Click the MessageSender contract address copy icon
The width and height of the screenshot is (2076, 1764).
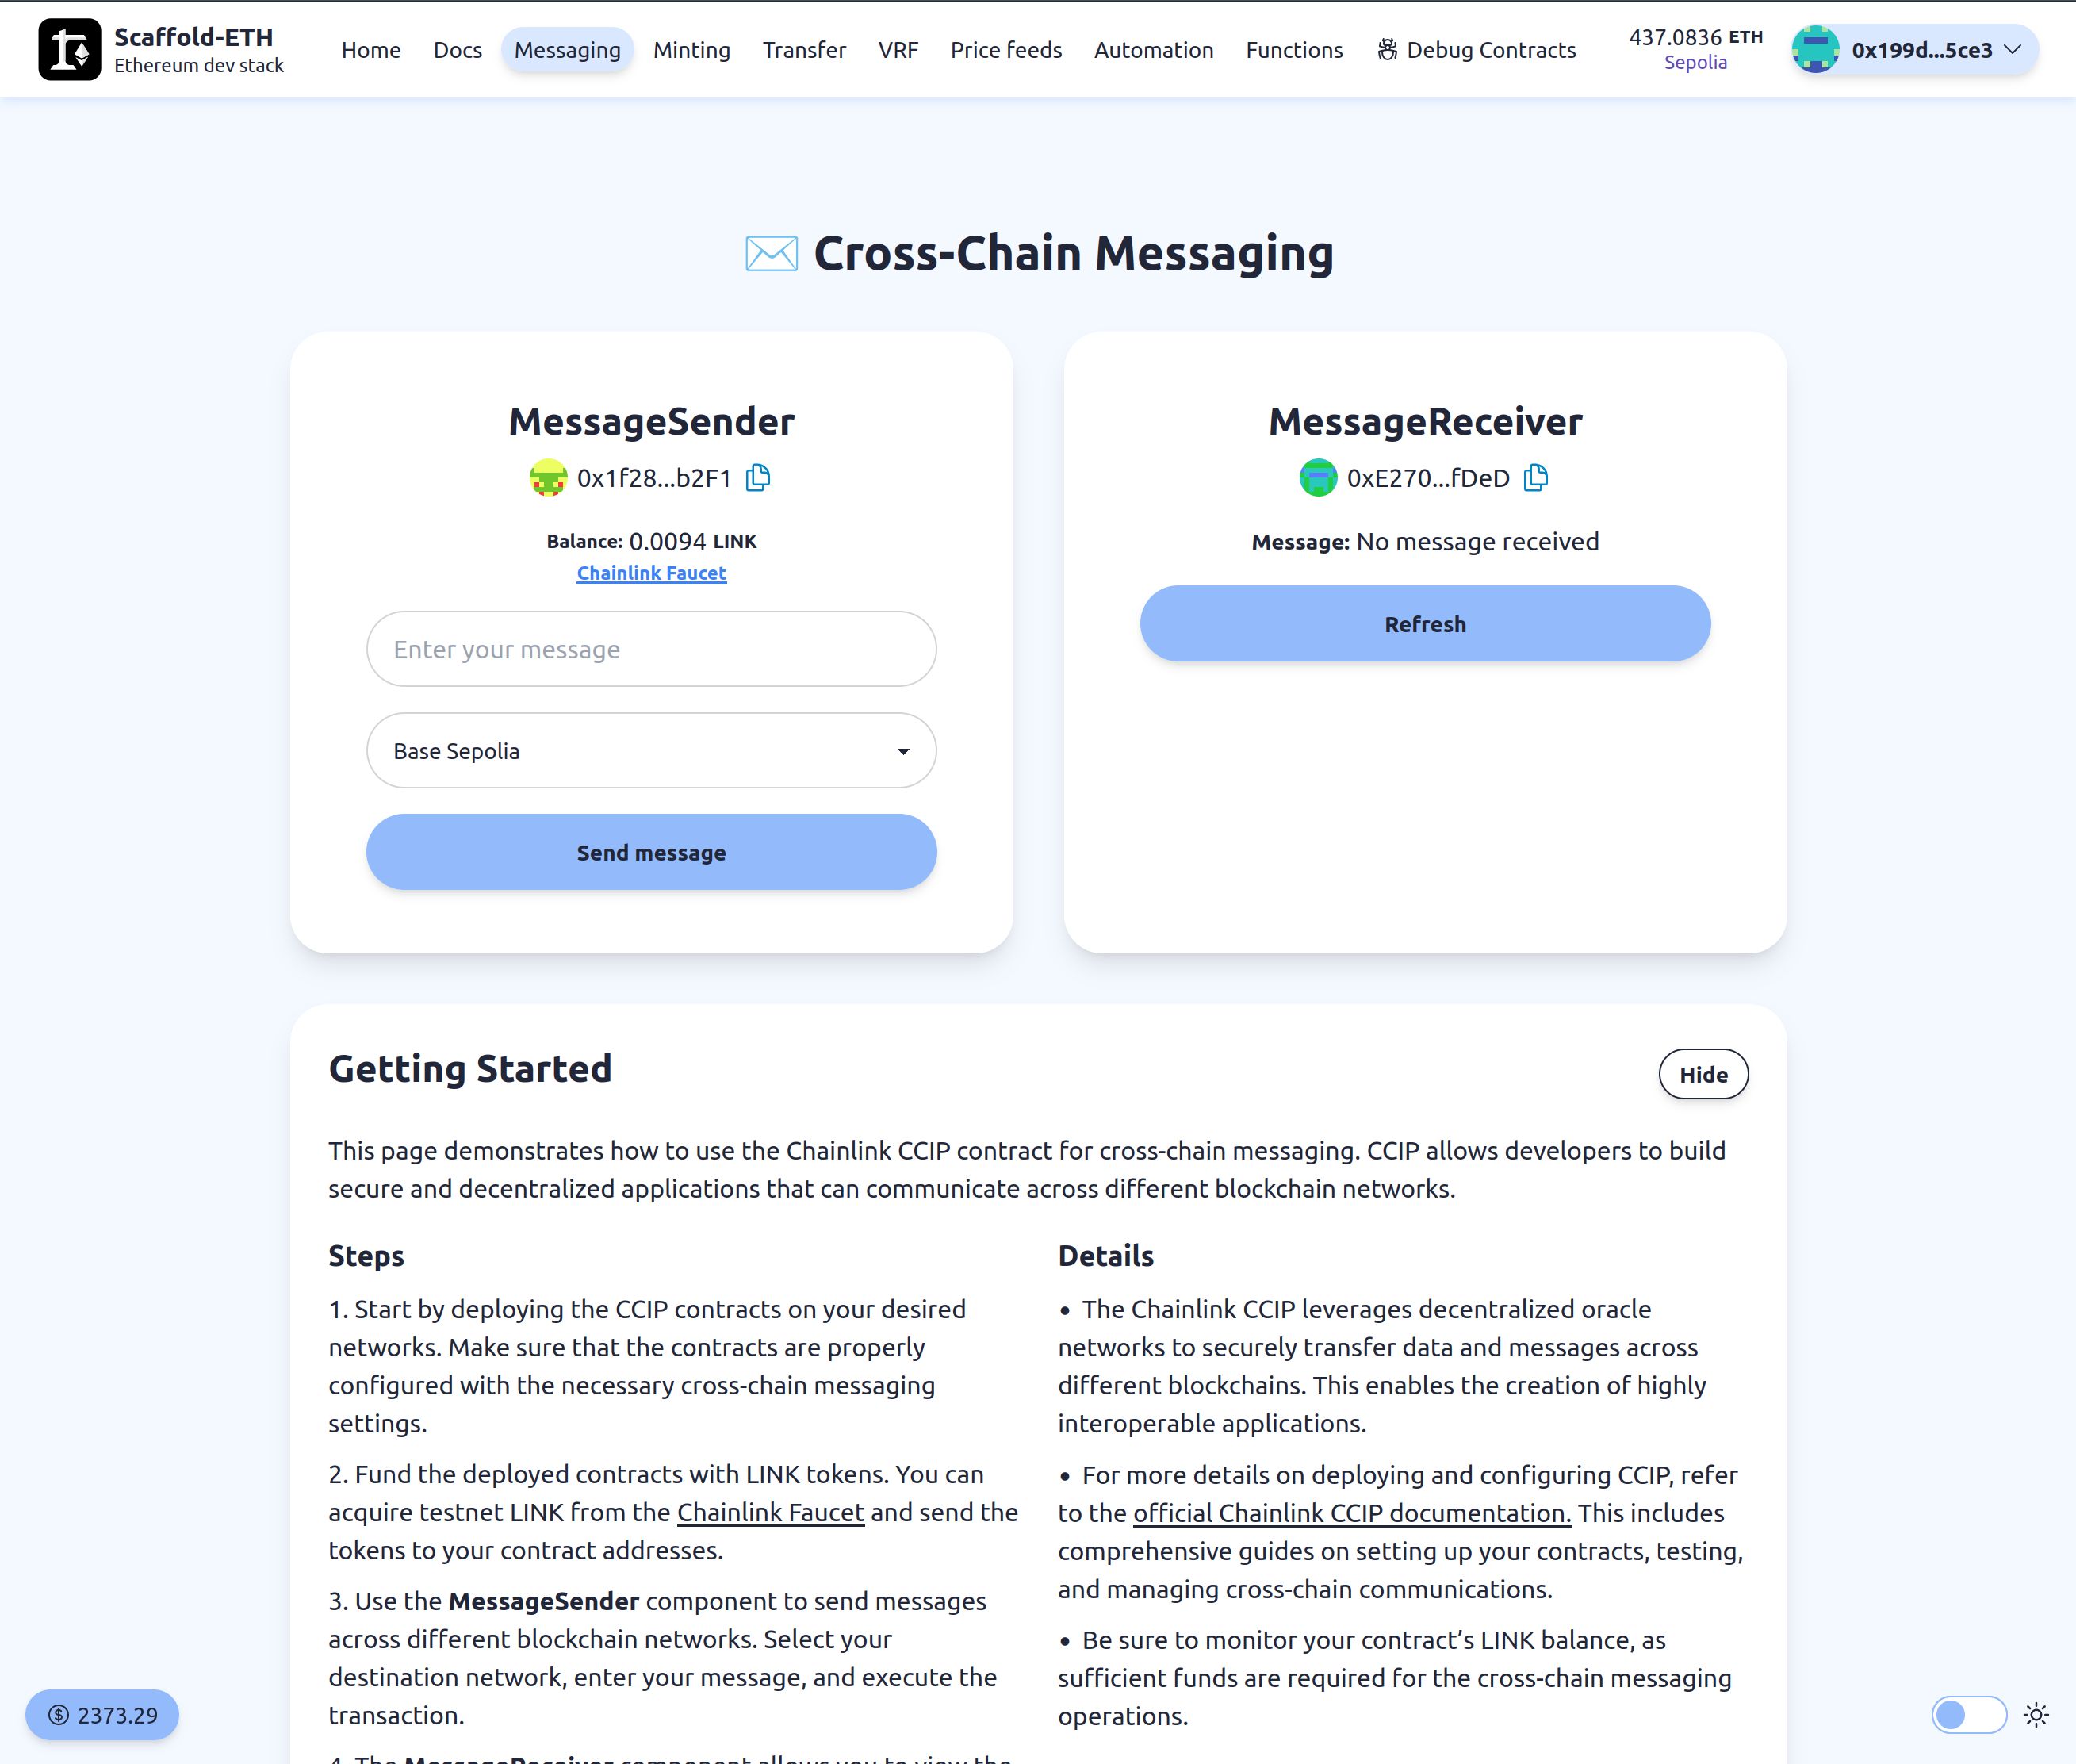(x=757, y=477)
